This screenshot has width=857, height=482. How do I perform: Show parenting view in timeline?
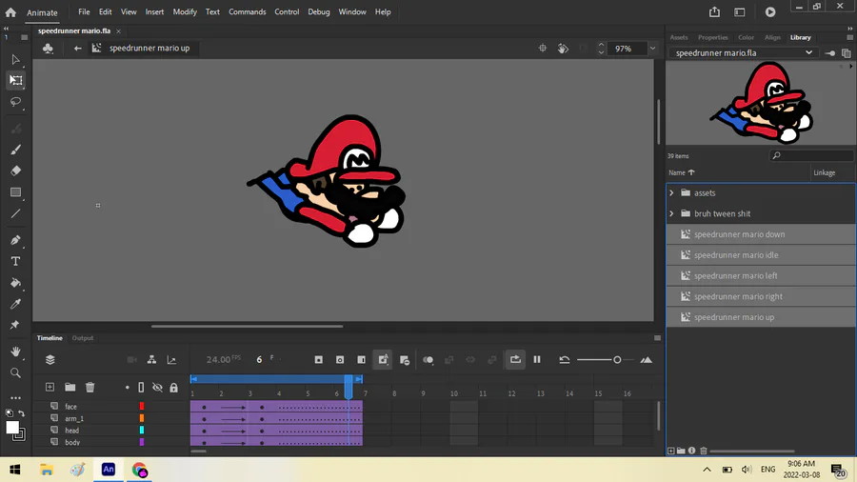coord(151,359)
